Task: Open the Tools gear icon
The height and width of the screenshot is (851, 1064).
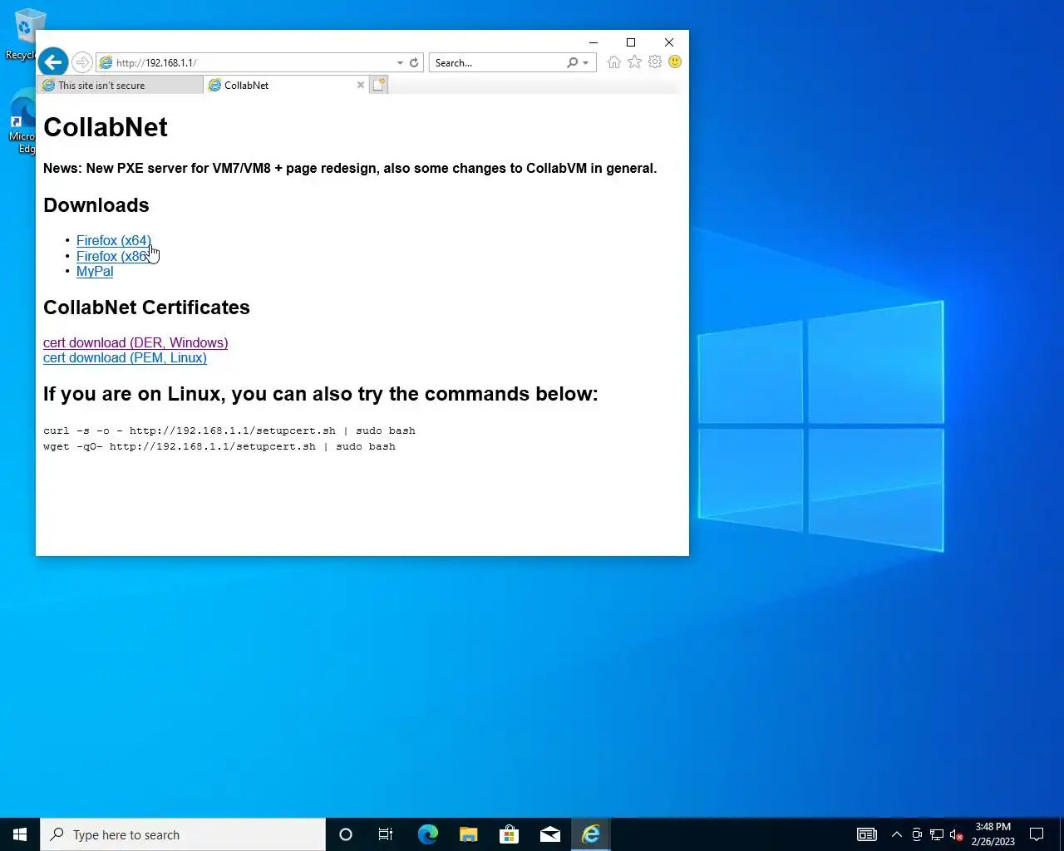Action: [655, 62]
